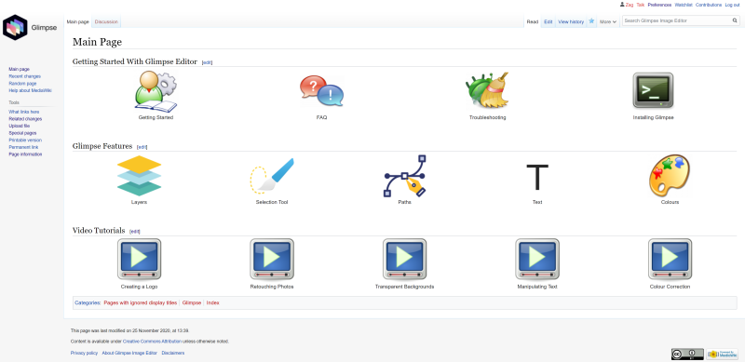Open Help about MediaWiki link

tap(31, 90)
